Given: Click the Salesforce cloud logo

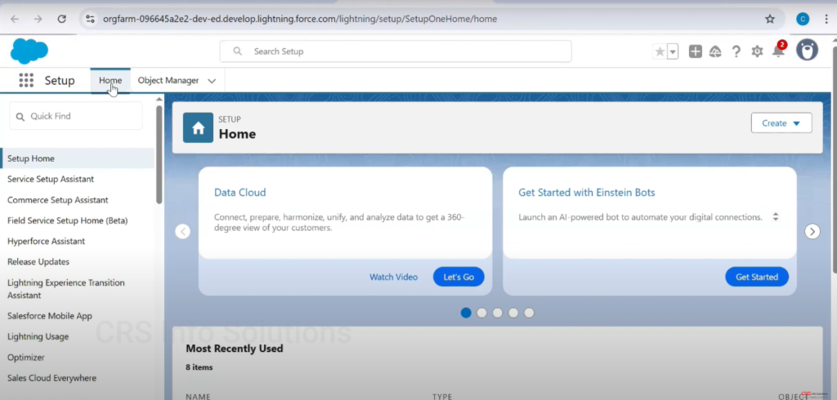Looking at the screenshot, I should click(x=29, y=51).
